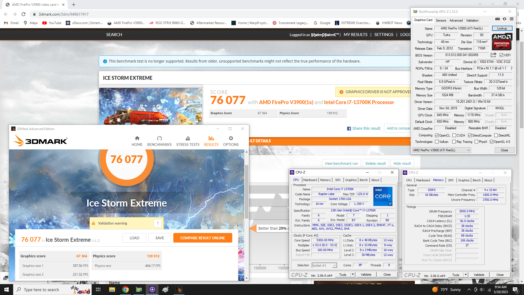
Task: Open 3DMark STRESS TESTS section
Action: tap(188, 141)
